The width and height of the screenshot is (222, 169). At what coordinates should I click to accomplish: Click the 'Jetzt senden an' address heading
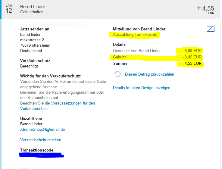point(35,29)
